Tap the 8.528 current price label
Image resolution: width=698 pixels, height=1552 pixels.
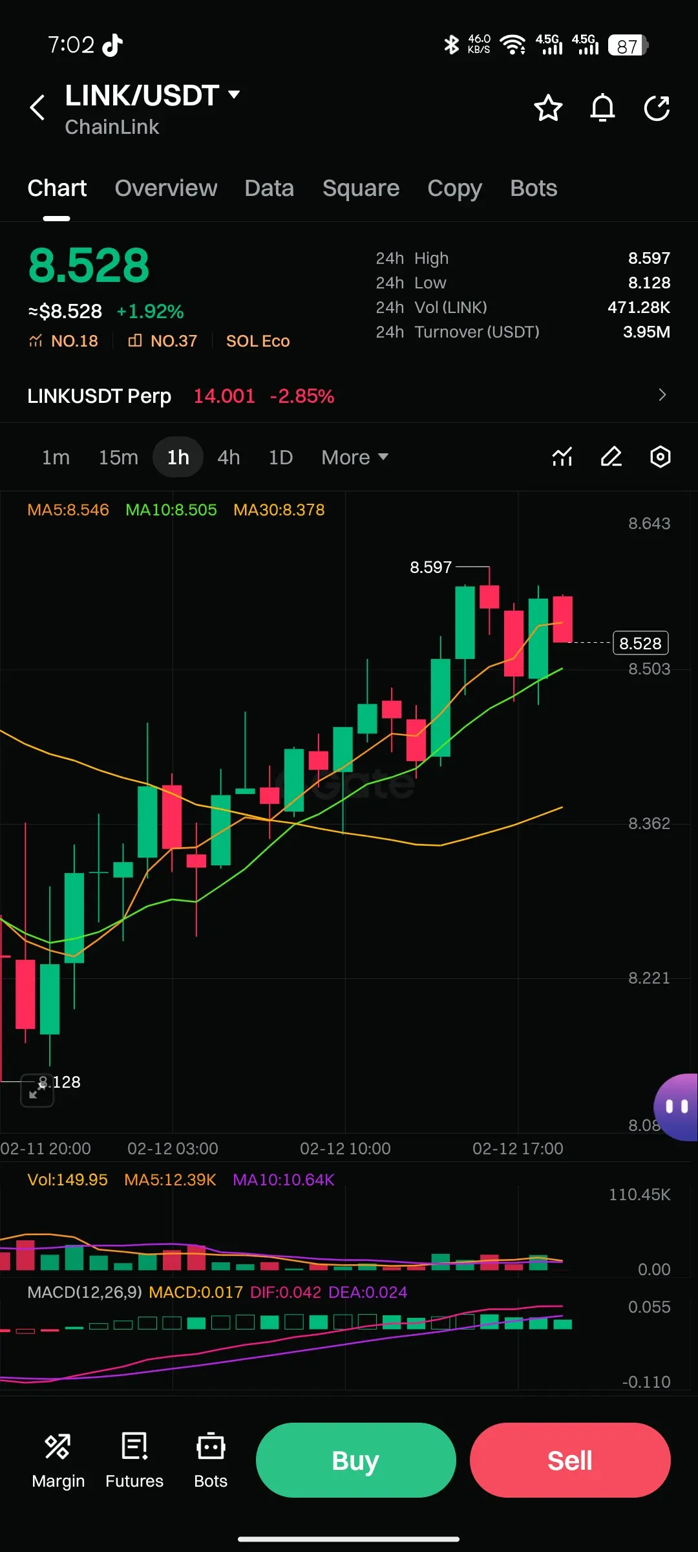click(640, 643)
